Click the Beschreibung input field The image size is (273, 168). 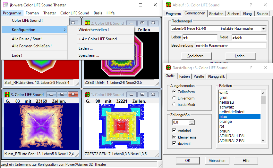[231, 46]
